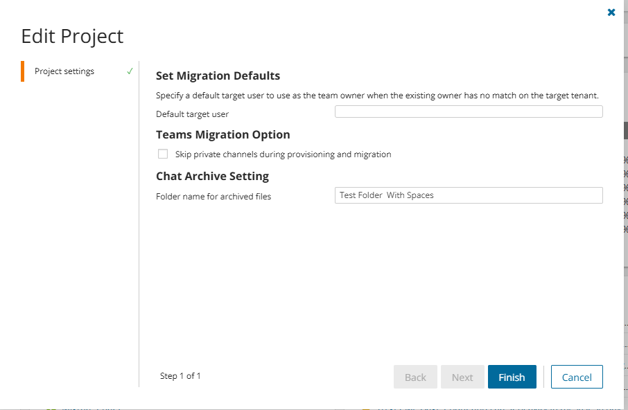The height and width of the screenshot is (410, 628).
Task: Close the Edit Project dialog with X
Action: pyautogui.click(x=611, y=12)
